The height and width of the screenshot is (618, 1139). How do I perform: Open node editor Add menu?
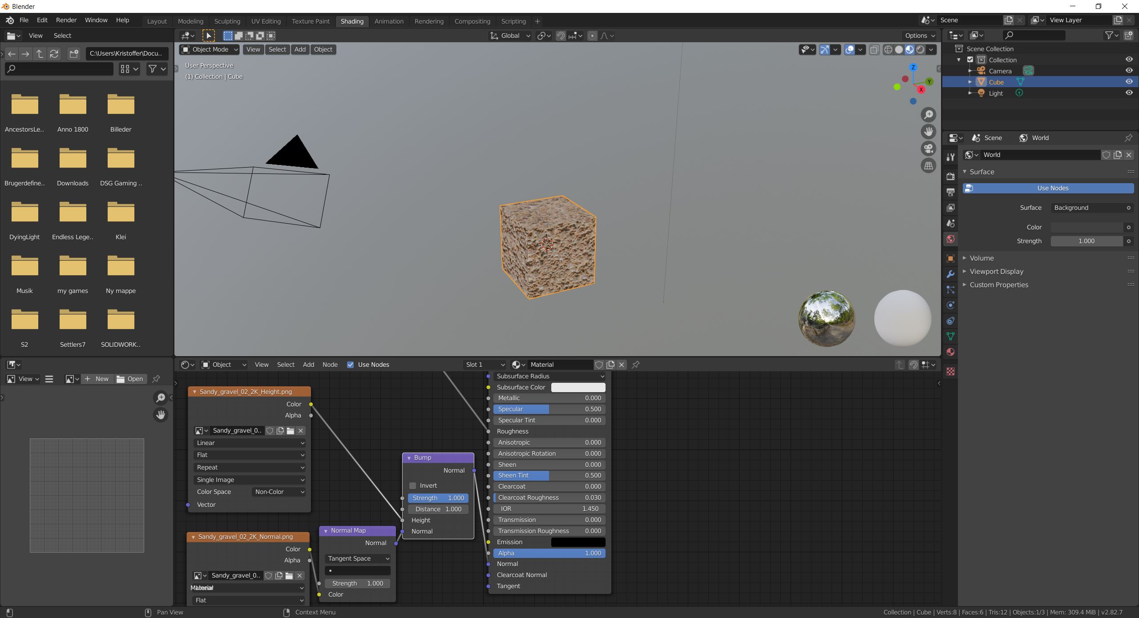308,365
